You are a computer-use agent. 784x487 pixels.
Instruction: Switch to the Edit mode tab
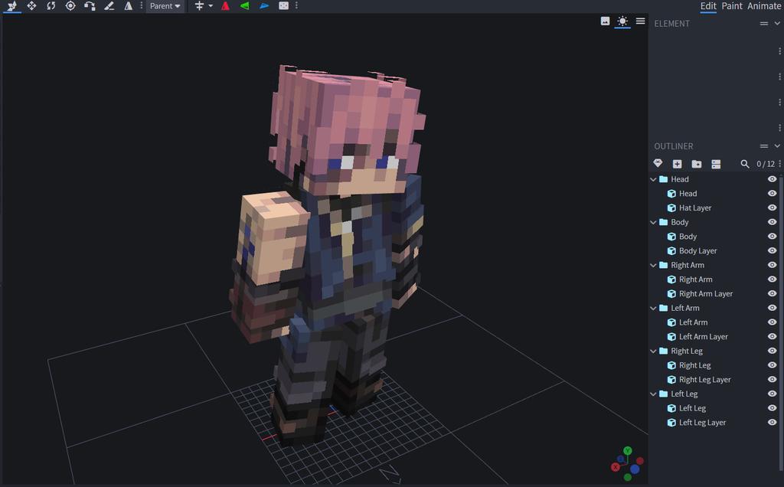[x=708, y=6]
